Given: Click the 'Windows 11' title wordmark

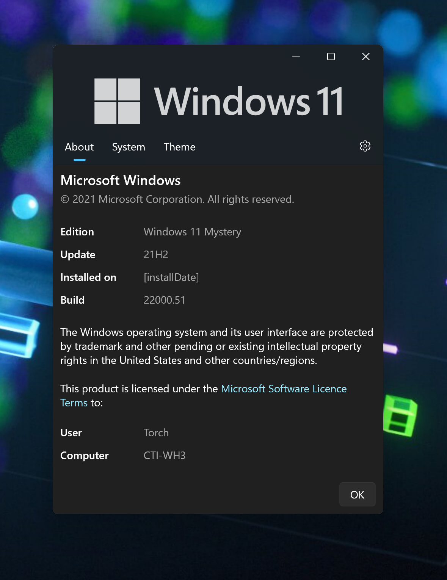Looking at the screenshot, I should pos(249,101).
